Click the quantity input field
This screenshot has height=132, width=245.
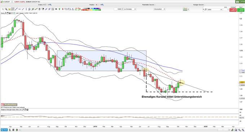[118, 9]
